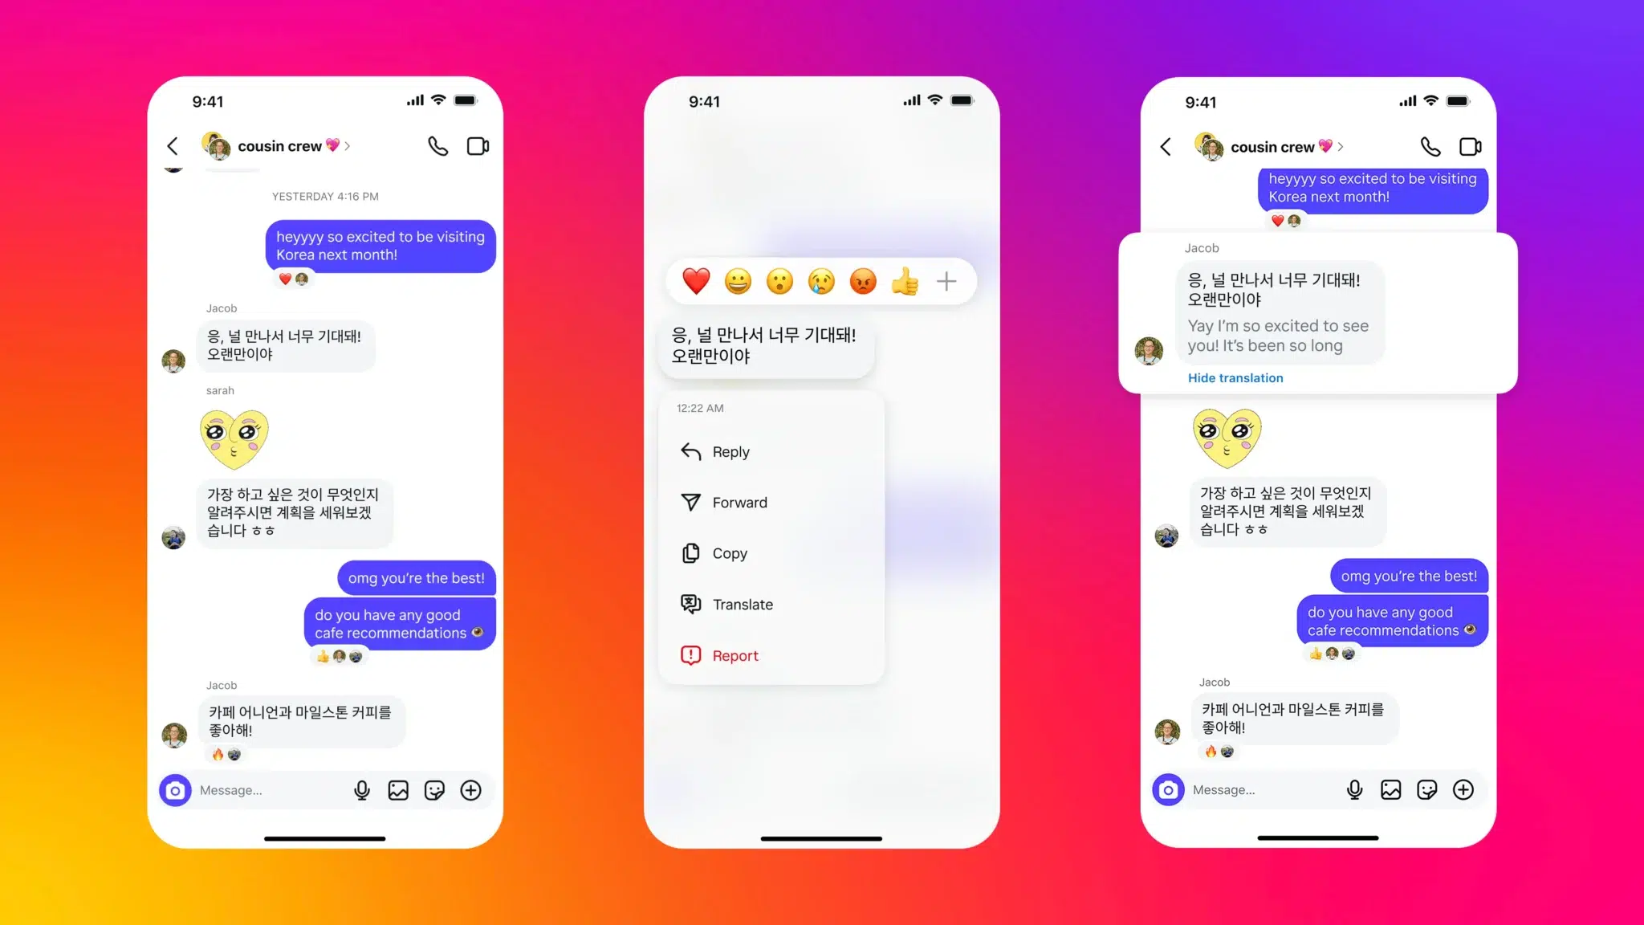
Task: Tap the image/photo attachment icon
Action: 397,789
